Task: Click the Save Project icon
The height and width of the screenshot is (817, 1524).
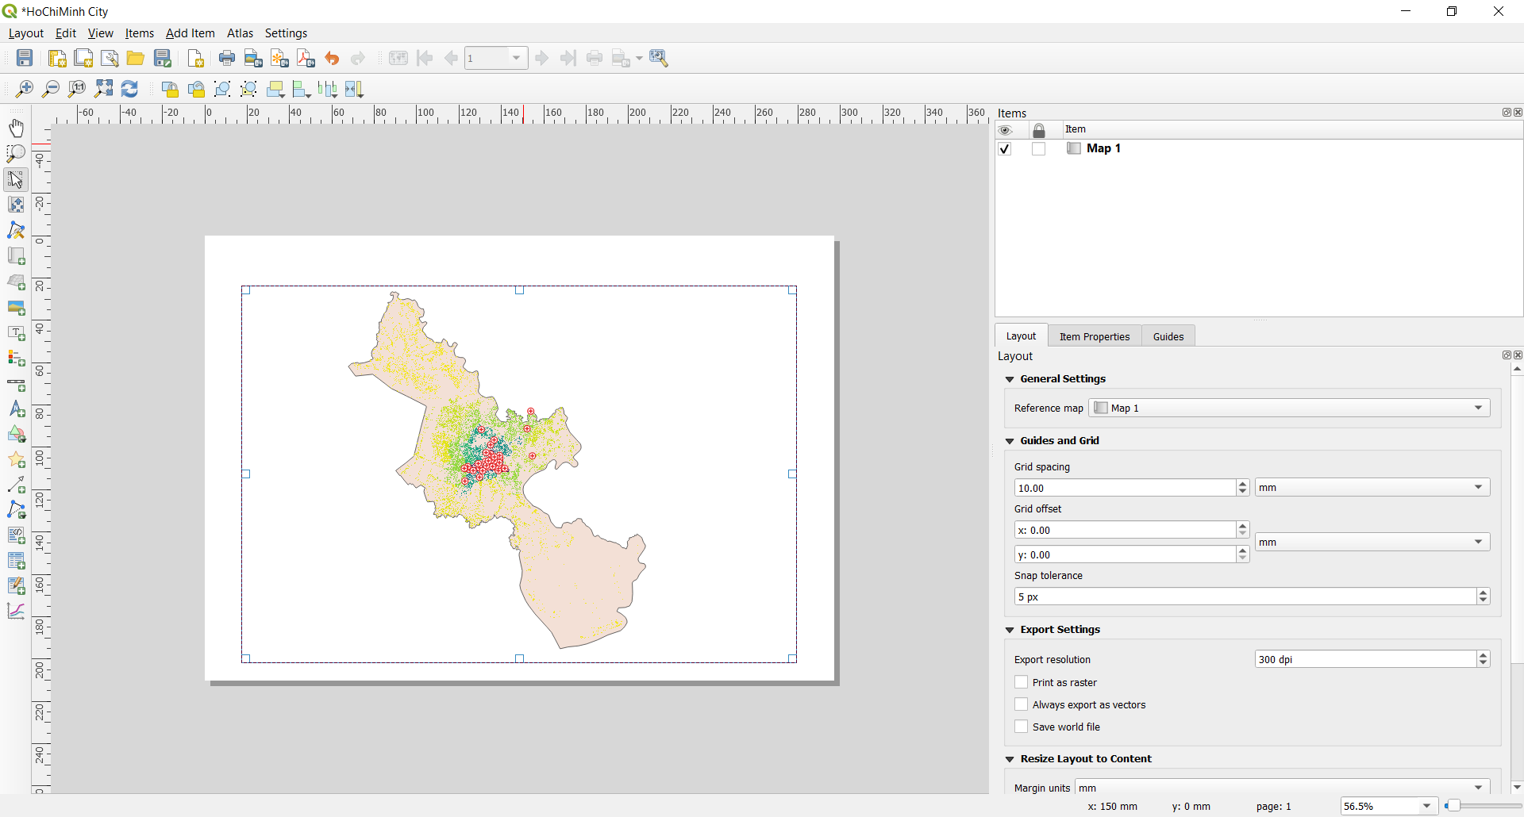Action: 25,58
